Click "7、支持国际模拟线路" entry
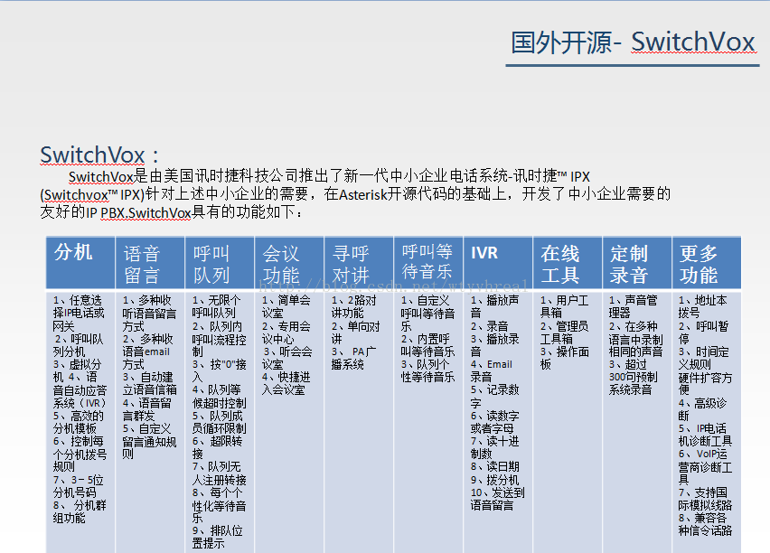 click(x=705, y=499)
